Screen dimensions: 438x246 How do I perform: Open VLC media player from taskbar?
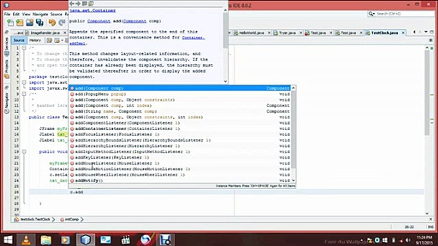[x=26, y=240]
